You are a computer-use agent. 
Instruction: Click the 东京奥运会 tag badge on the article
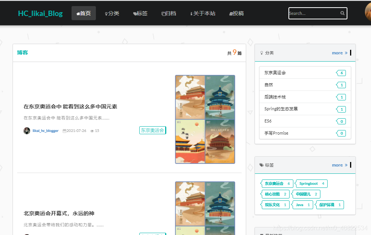152,130
